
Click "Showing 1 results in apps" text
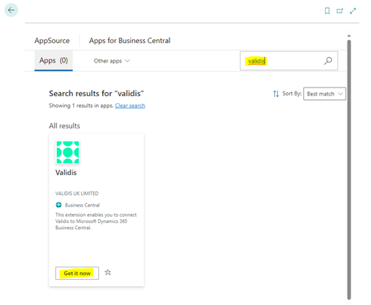click(81, 106)
